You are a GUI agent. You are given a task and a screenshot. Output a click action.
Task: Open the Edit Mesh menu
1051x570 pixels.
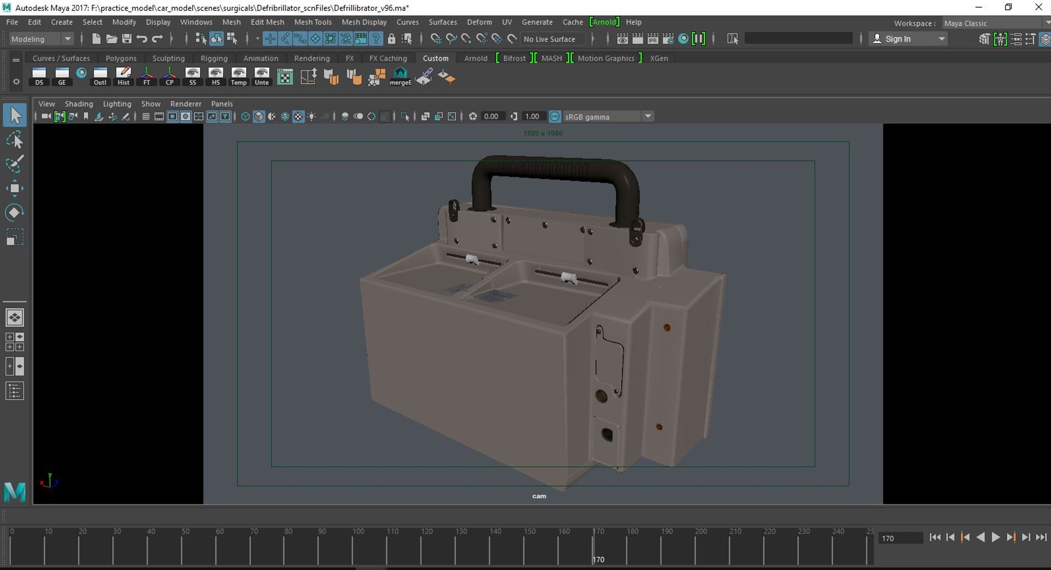click(267, 22)
